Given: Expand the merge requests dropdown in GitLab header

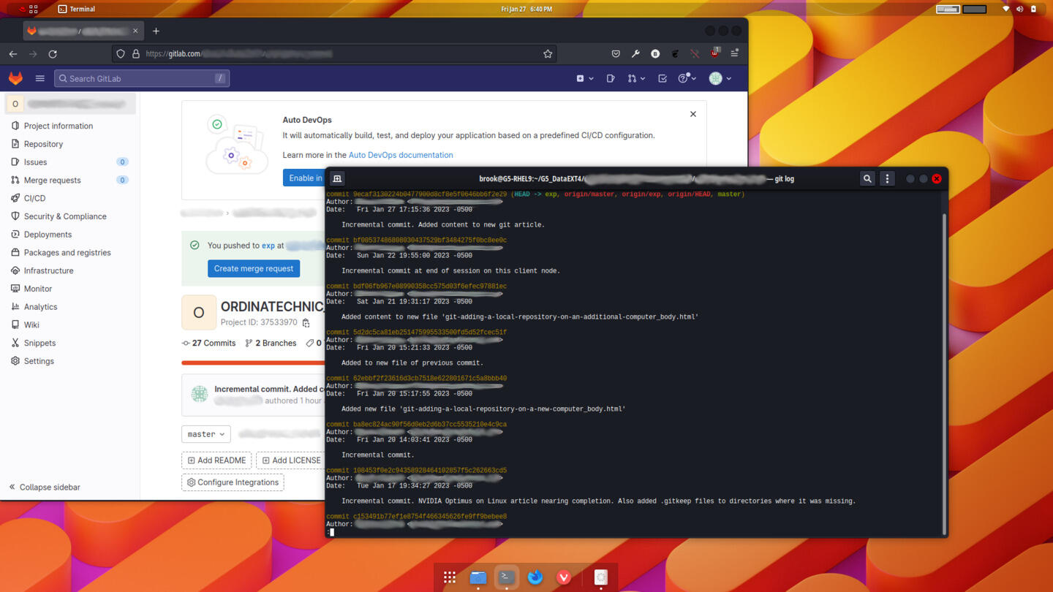Looking at the screenshot, I should point(635,78).
